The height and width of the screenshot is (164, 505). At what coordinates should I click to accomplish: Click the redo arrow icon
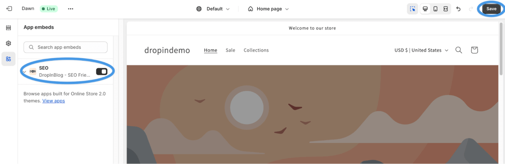[470, 9]
